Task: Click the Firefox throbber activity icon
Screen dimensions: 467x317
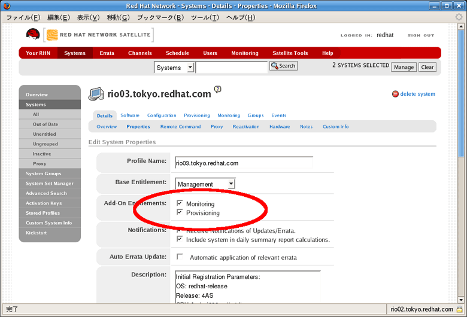Action: (x=459, y=17)
